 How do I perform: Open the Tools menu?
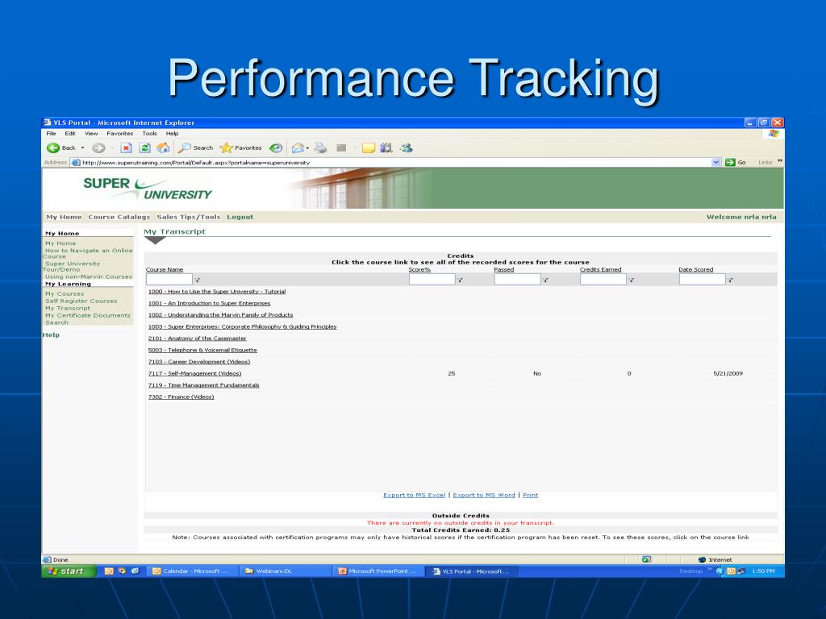click(149, 134)
